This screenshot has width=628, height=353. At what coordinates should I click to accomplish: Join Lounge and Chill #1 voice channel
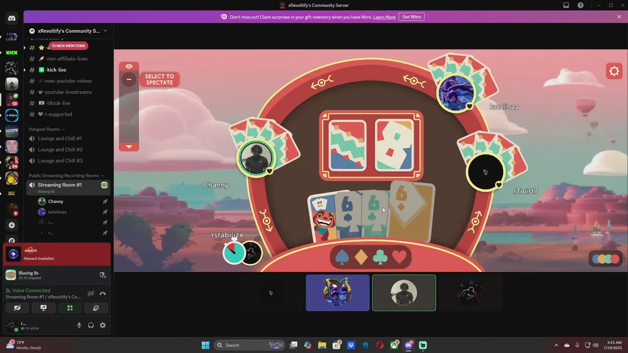click(x=68, y=138)
